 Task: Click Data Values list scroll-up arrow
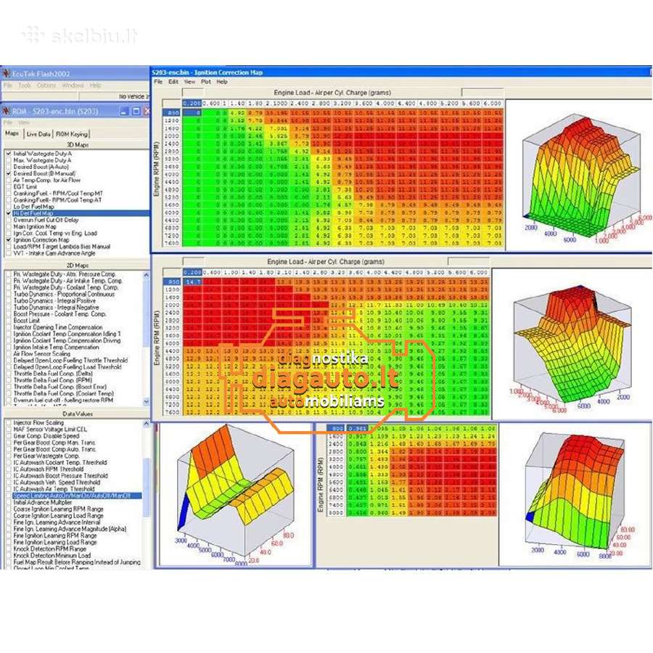point(146,424)
